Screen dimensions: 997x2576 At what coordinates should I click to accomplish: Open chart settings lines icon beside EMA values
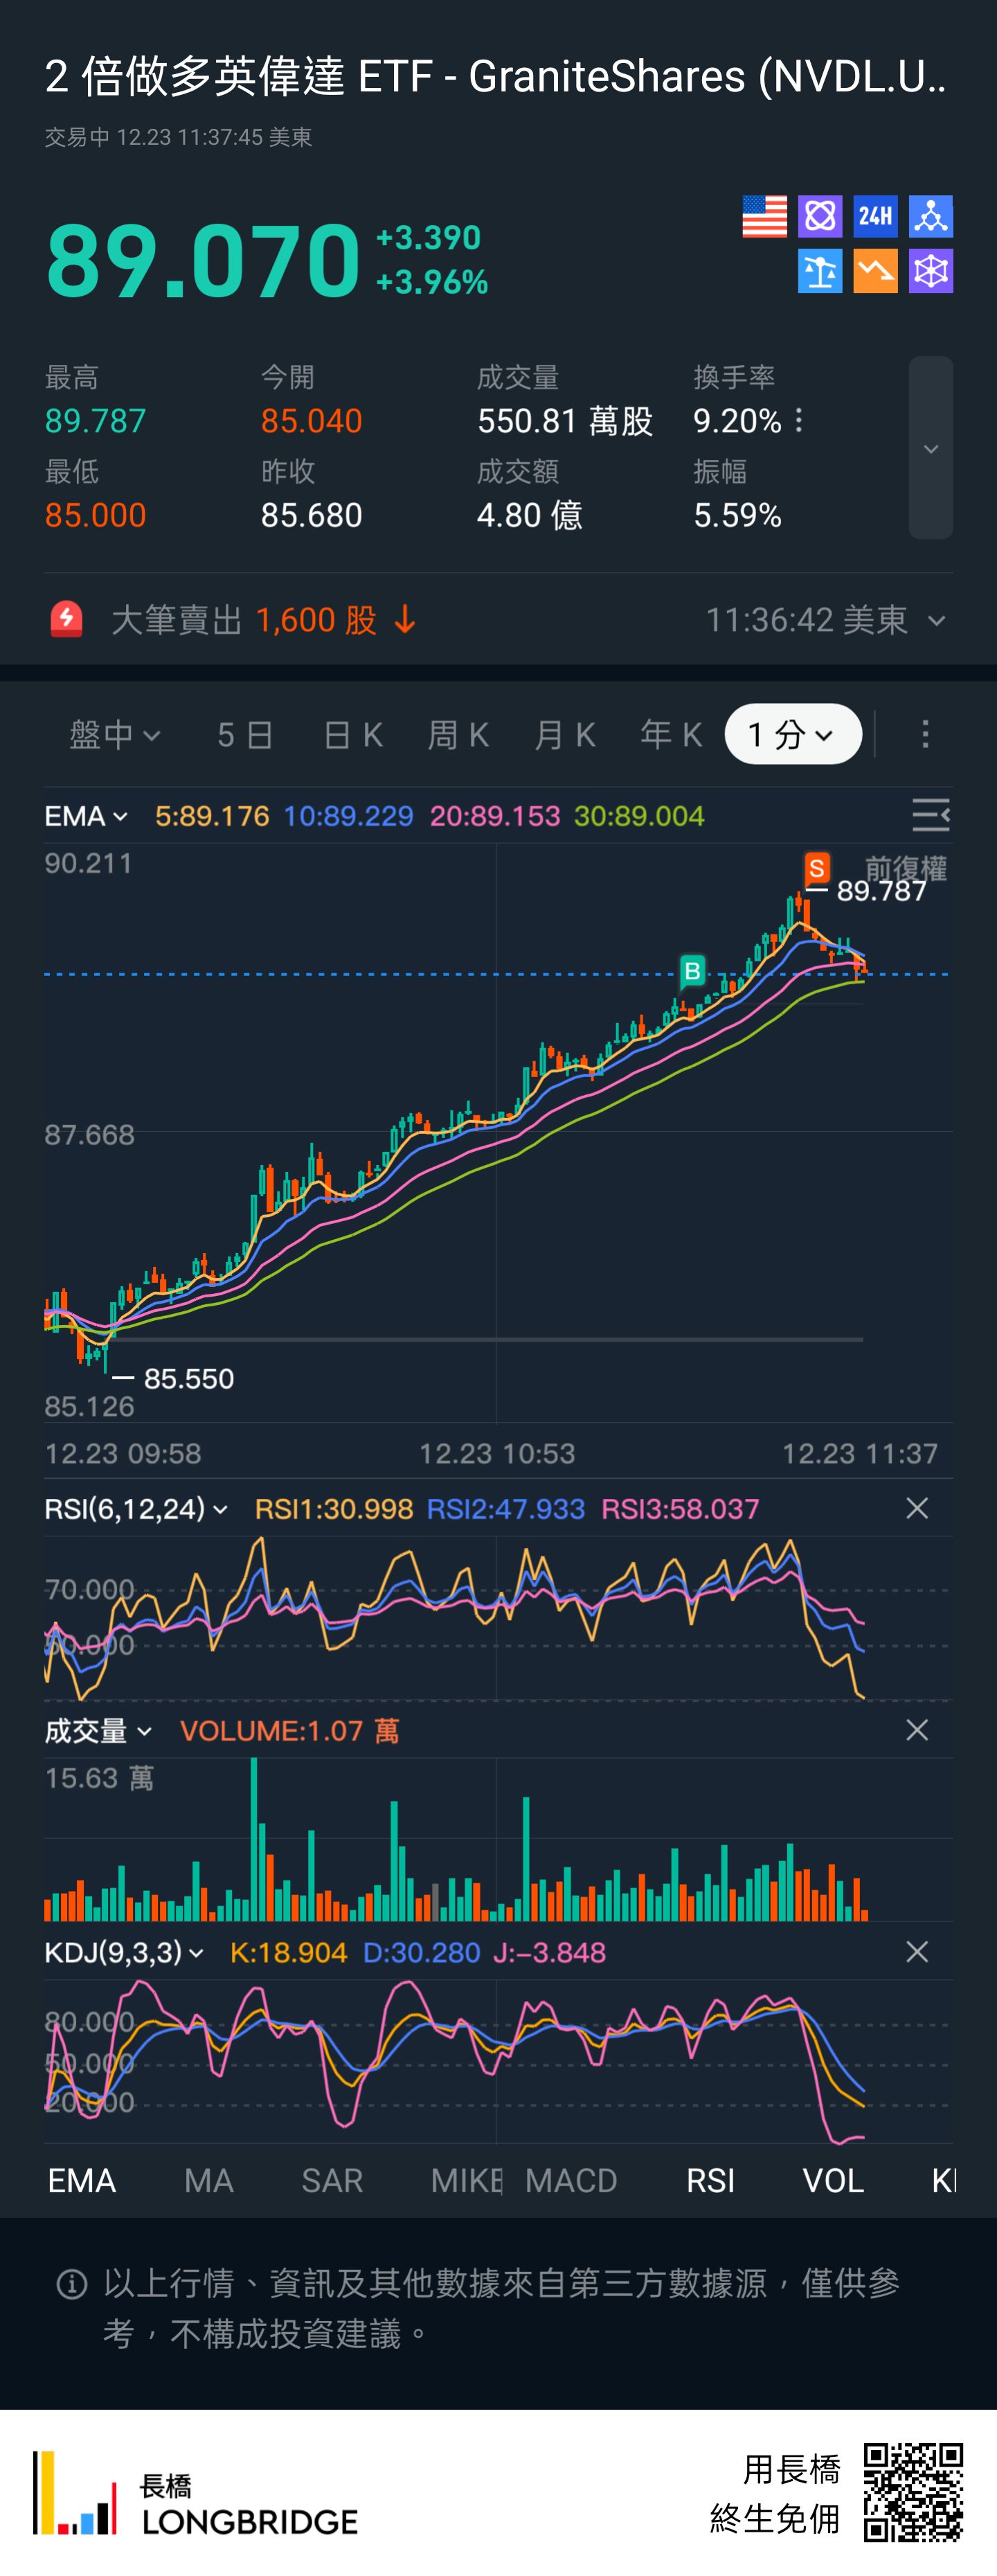pyautogui.click(x=930, y=816)
